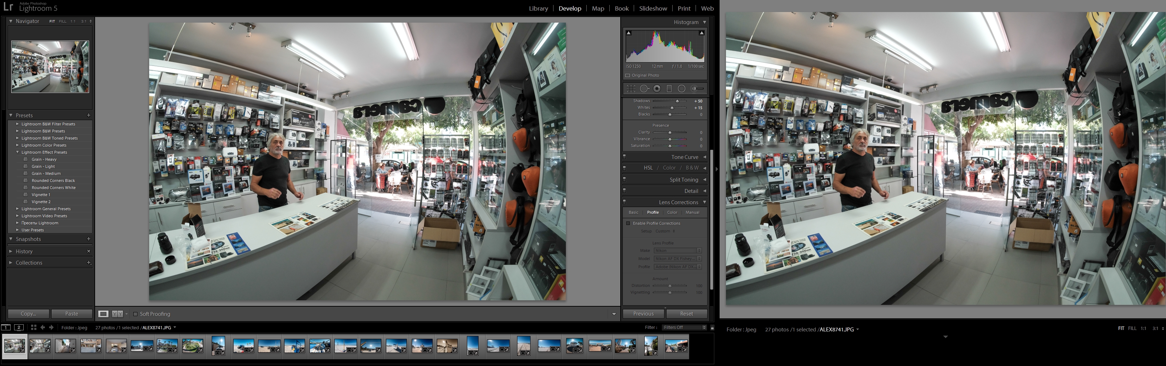
Task: Enable Soft Proofing checkbox
Action: click(135, 314)
